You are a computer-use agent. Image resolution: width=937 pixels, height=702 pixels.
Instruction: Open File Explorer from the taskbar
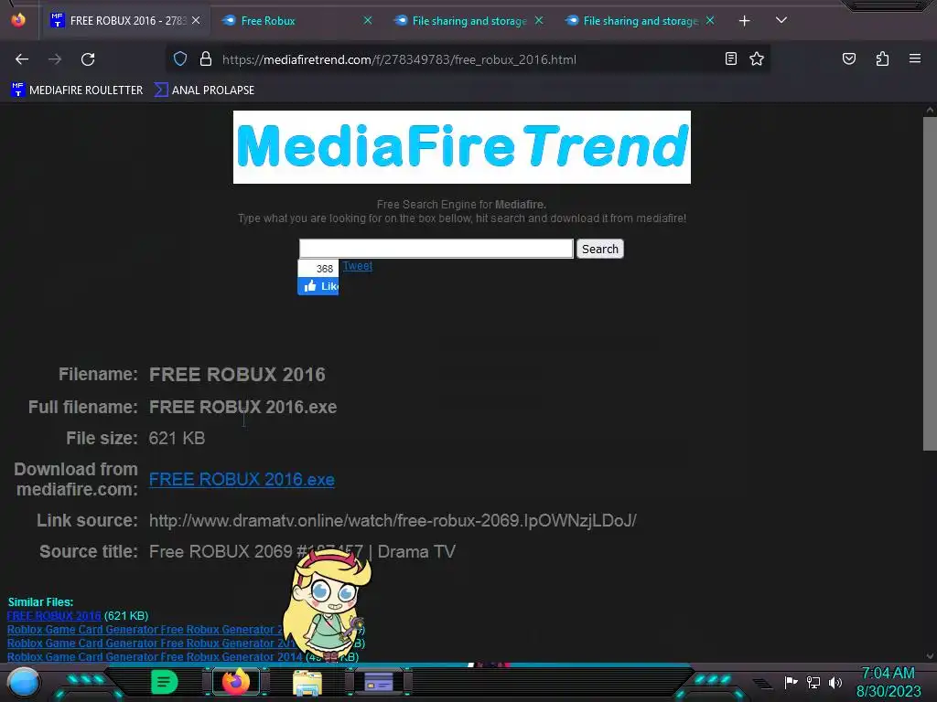307,682
